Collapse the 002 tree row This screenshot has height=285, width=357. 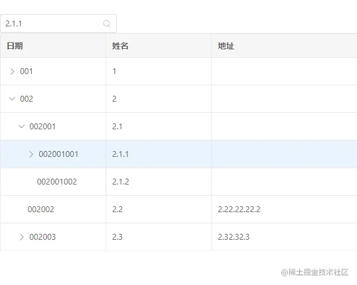tap(12, 99)
